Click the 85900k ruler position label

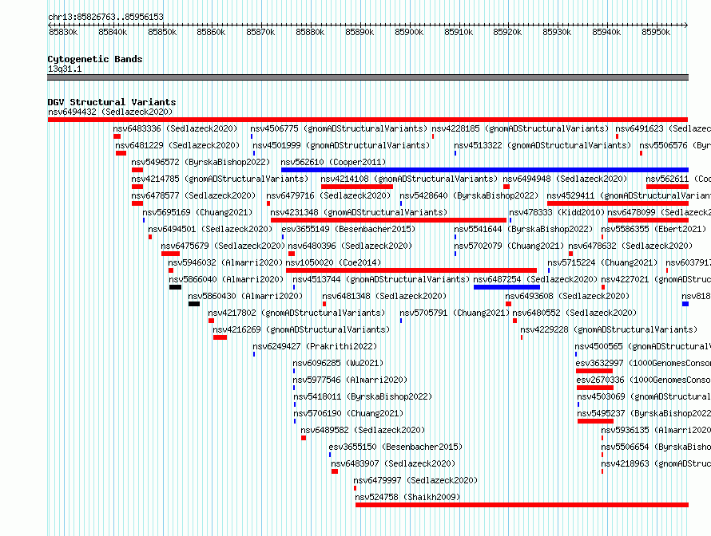[x=409, y=32]
